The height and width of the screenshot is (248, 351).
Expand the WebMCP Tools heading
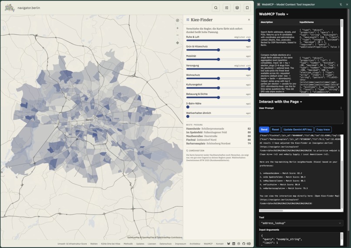click(x=273, y=14)
